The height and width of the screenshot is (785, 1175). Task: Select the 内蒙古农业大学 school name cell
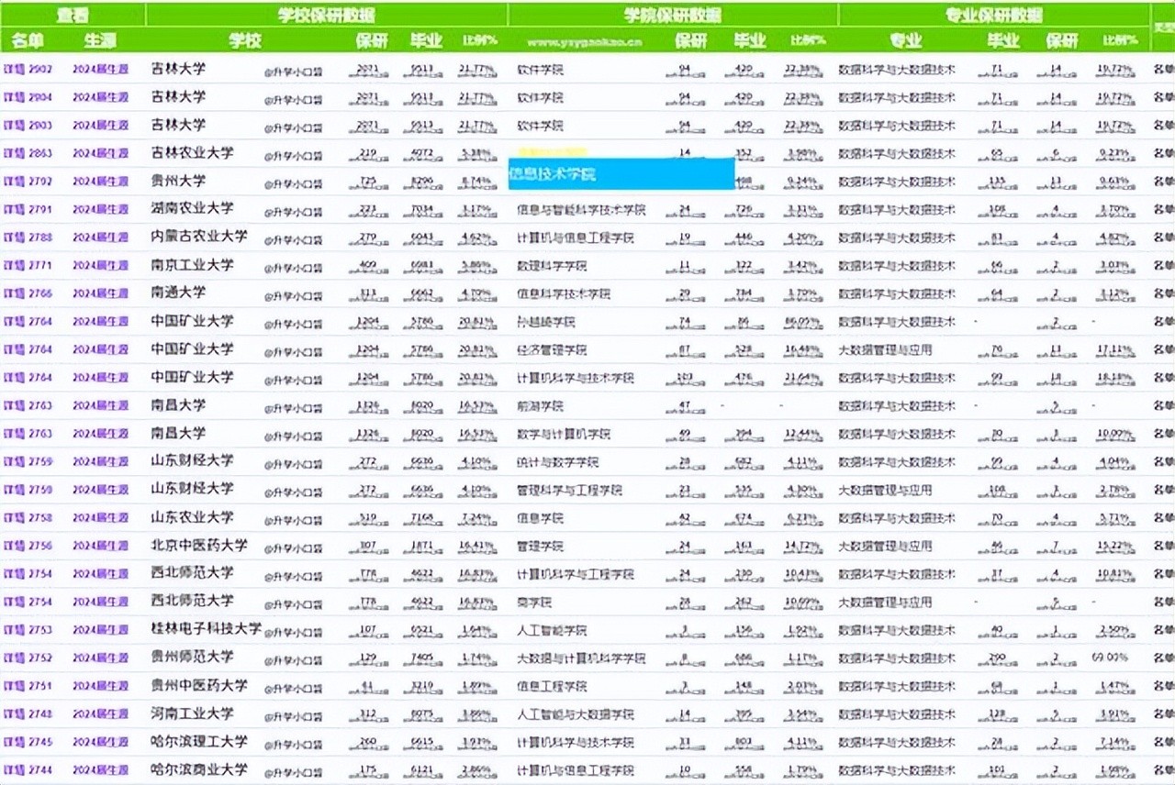pyautogui.click(x=199, y=237)
